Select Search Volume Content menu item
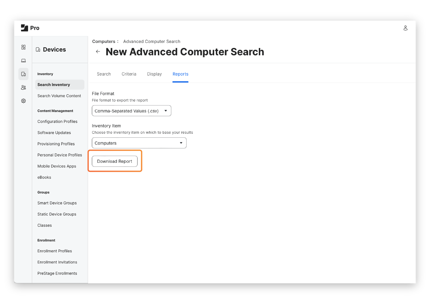The height and width of the screenshot is (307, 430). click(x=59, y=96)
